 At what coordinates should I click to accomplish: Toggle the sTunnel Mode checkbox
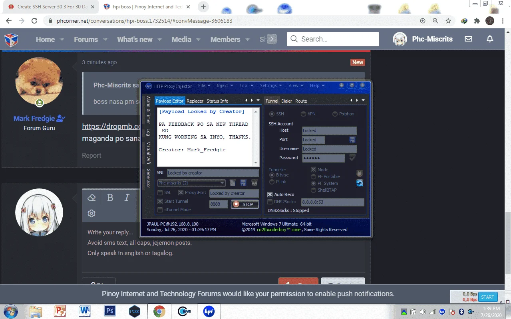pos(160,210)
